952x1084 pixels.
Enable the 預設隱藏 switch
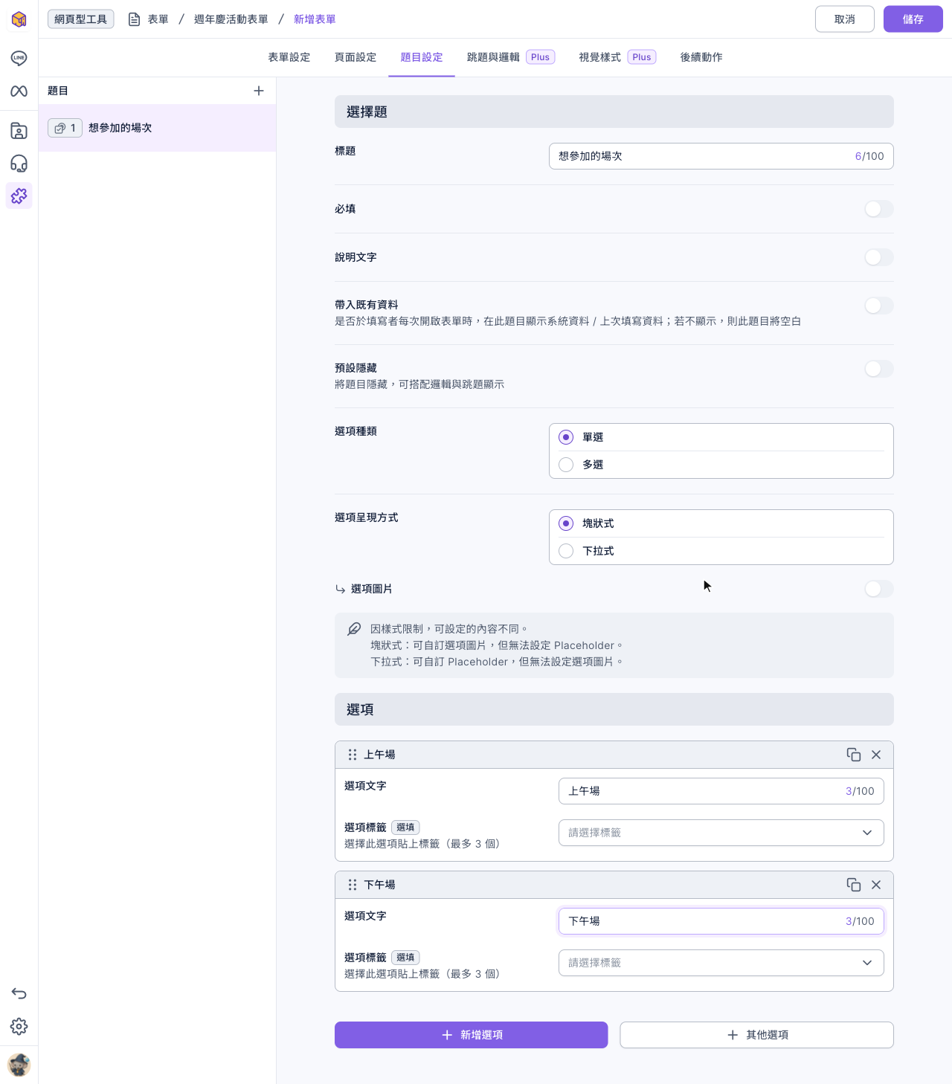(879, 369)
